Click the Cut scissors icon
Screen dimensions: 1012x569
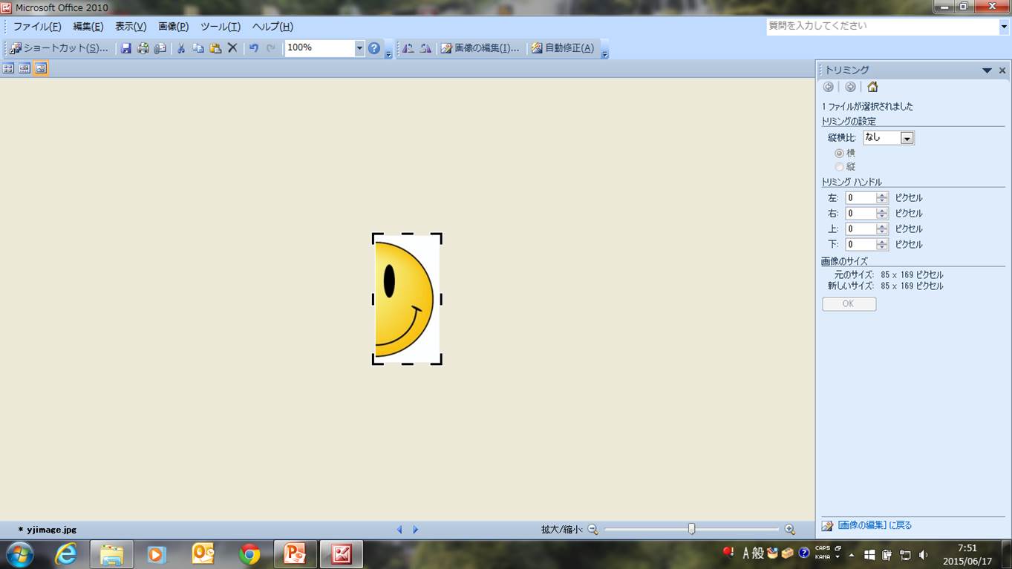coord(180,48)
